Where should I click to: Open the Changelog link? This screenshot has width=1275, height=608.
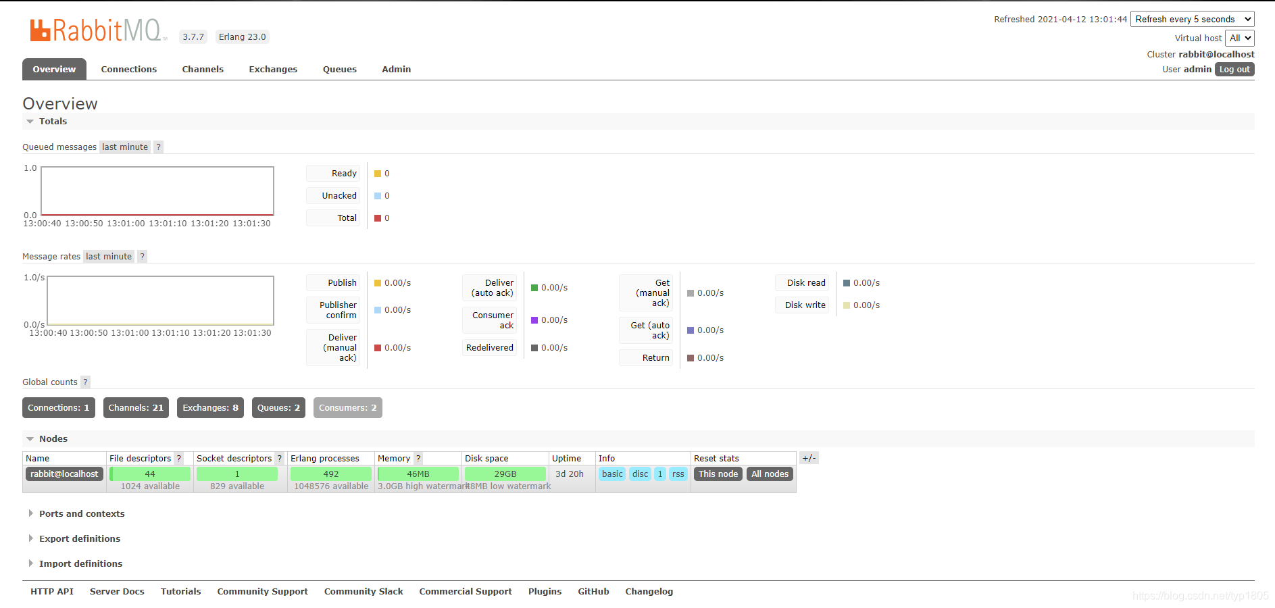click(649, 592)
